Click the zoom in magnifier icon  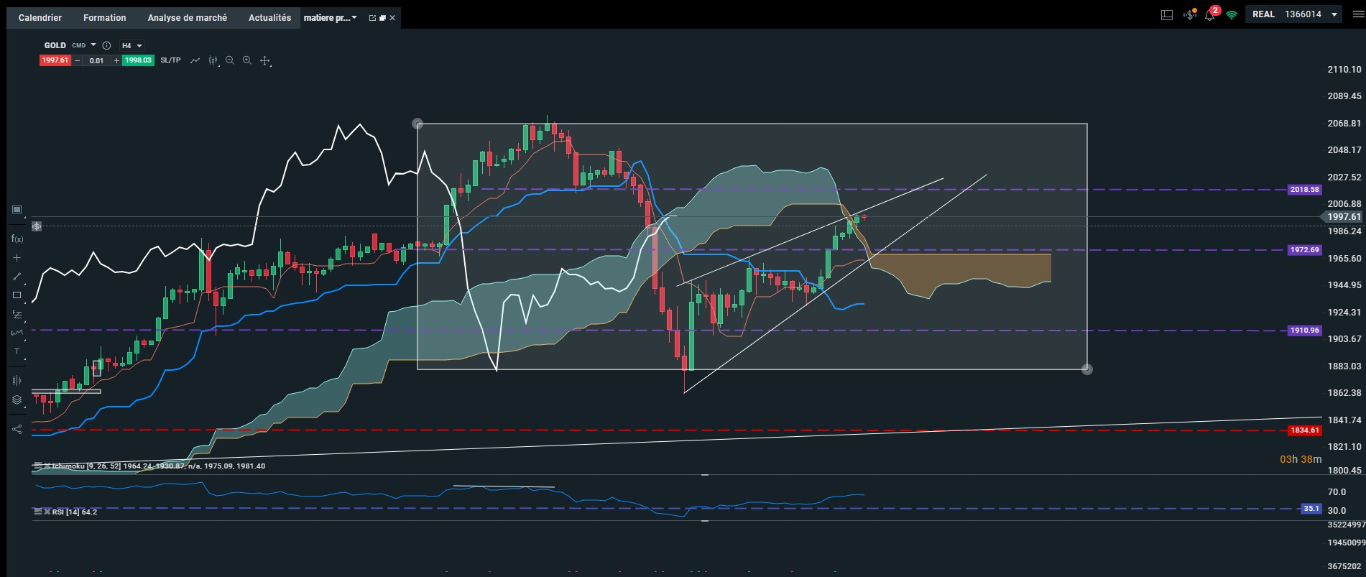247,60
